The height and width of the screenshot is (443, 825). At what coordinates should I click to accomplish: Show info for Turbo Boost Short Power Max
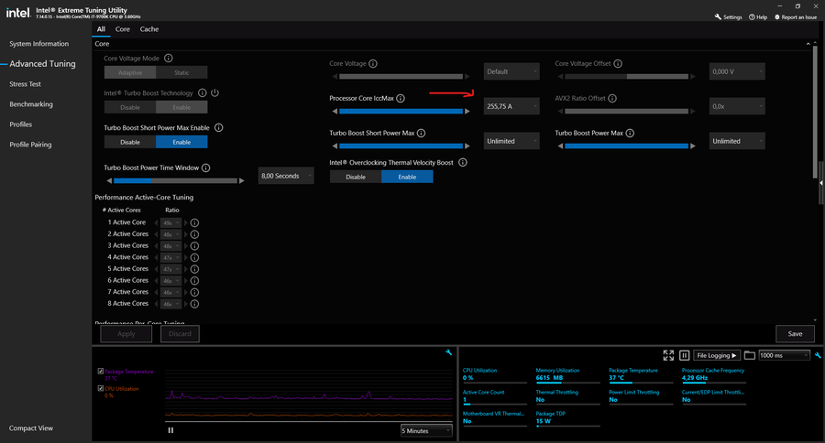421,134
